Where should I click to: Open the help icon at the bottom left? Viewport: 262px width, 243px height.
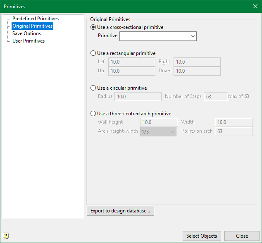click(6, 236)
